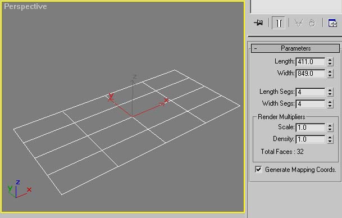Collapse the Parameters rollout
The height and width of the screenshot is (218, 342).
pyautogui.click(x=295, y=48)
